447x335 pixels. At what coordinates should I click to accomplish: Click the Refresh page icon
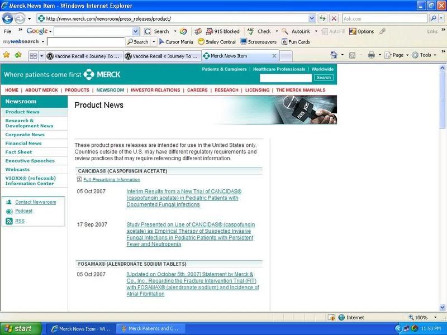tap(322, 19)
